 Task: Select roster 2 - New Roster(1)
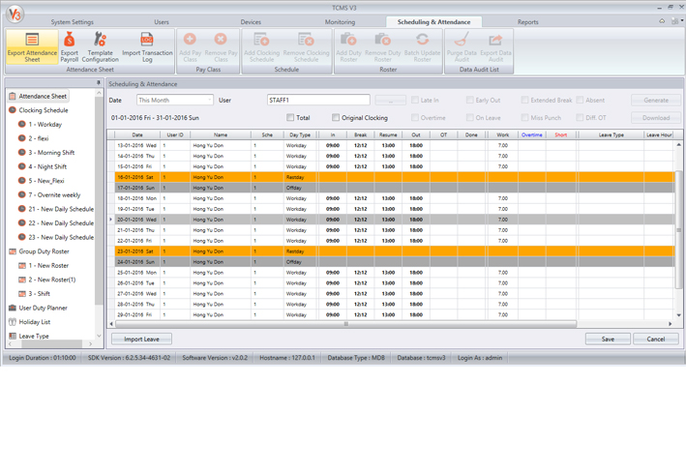[x=46, y=280]
